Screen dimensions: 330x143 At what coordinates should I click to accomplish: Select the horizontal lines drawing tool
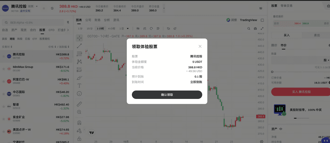click(x=79, y=54)
